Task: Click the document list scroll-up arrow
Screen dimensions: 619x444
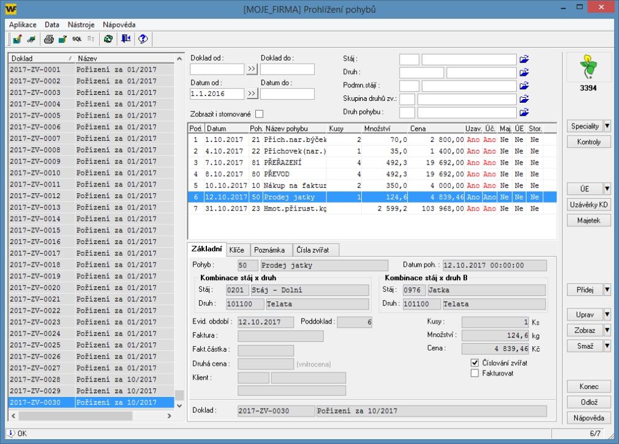Action: tap(179, 58)
